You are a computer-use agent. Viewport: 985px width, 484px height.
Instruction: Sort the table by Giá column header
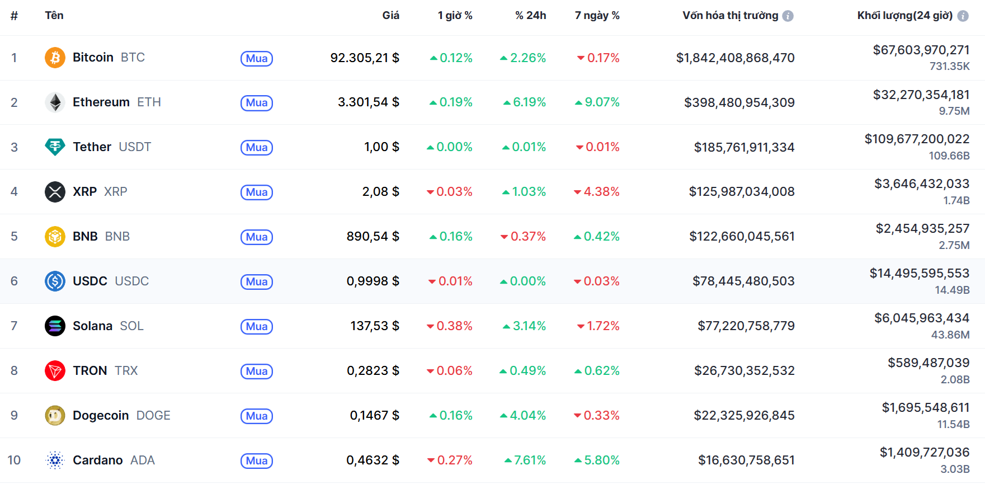(x=390, y=16)
